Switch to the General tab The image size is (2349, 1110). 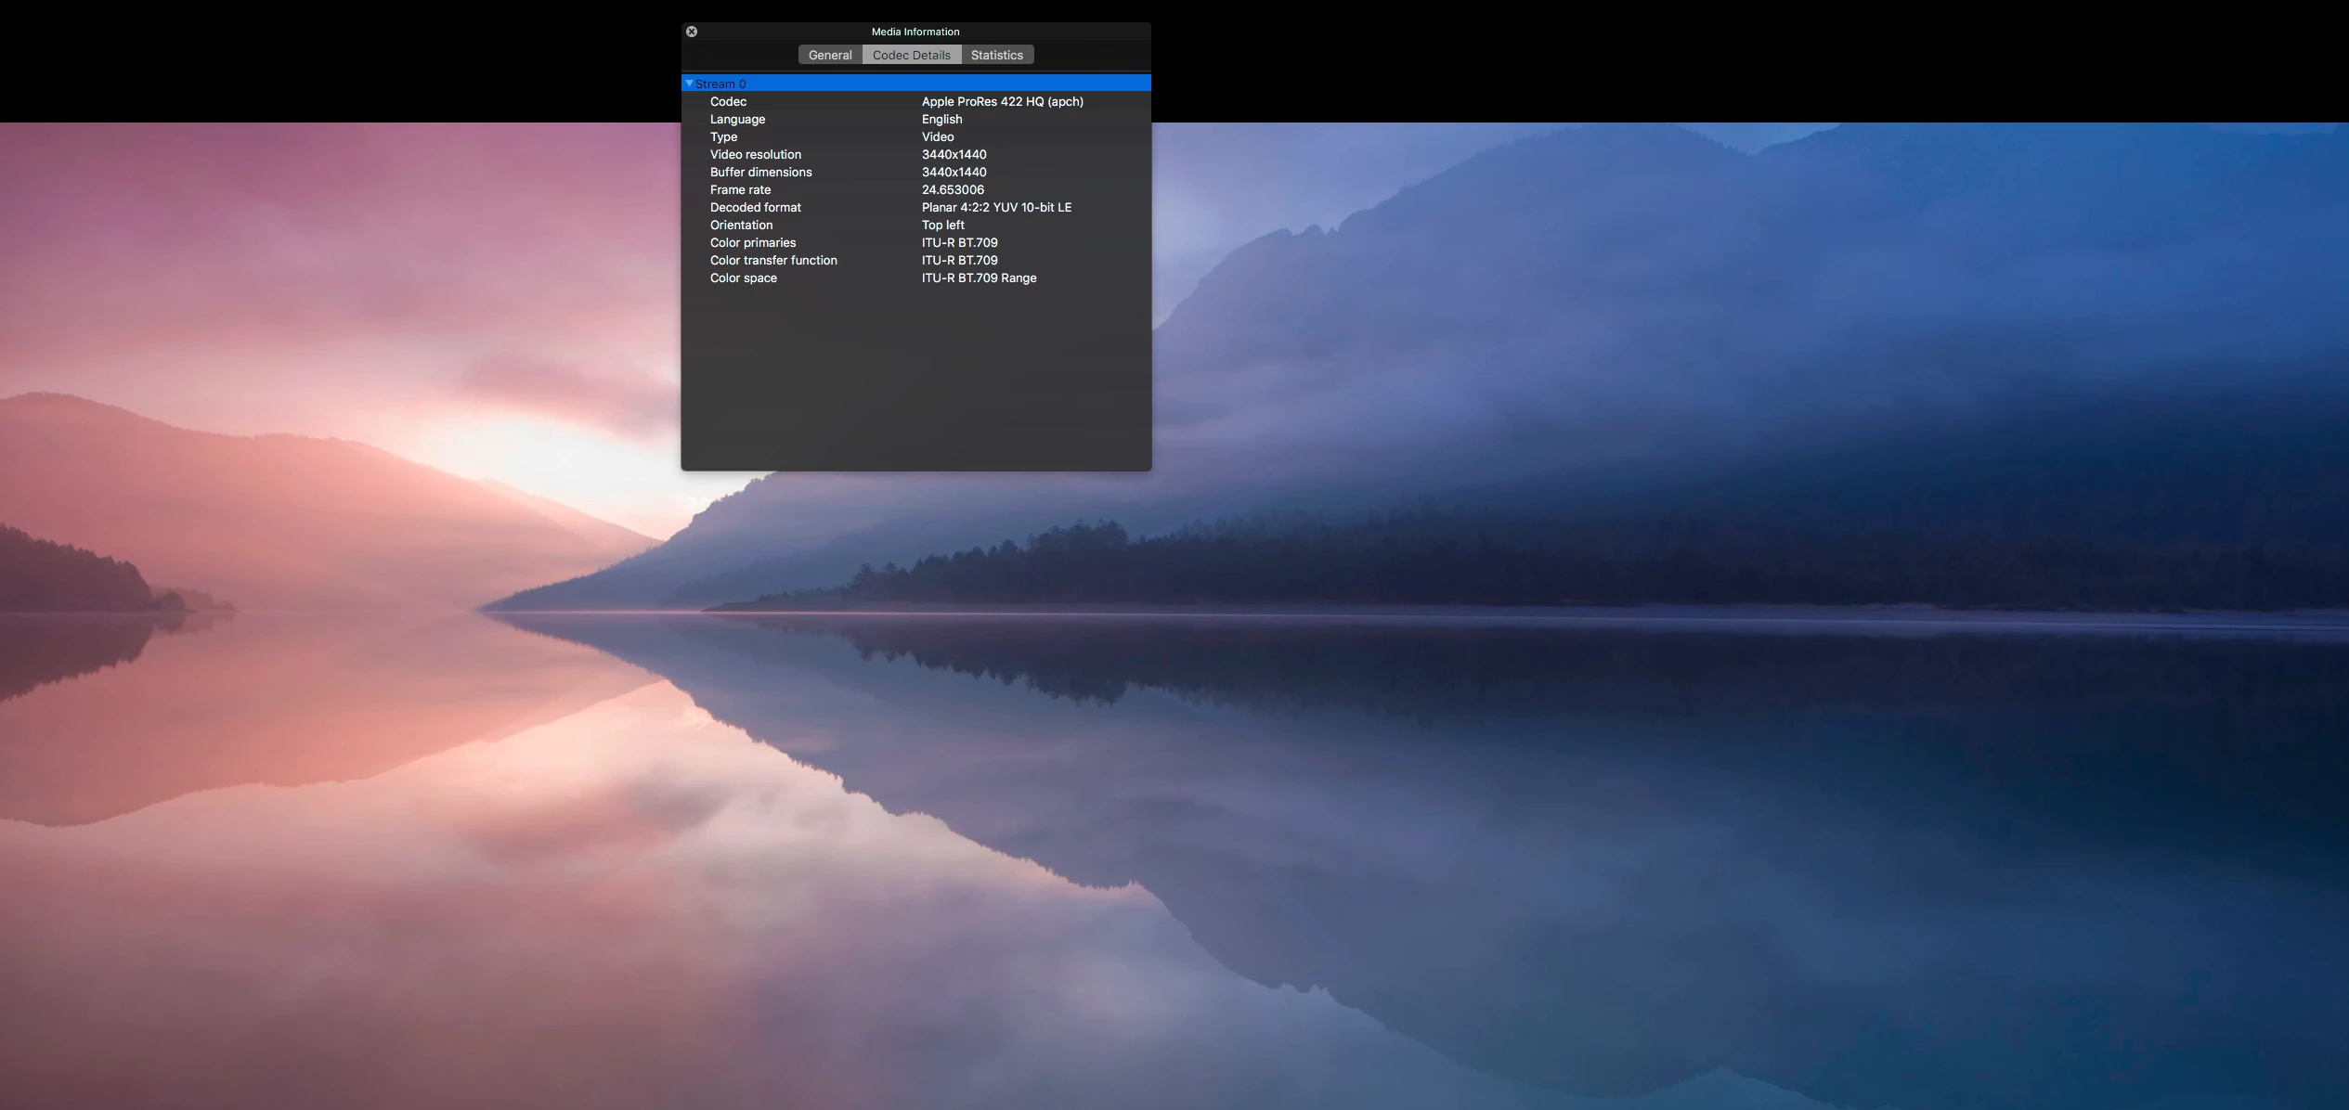(829, 55)
